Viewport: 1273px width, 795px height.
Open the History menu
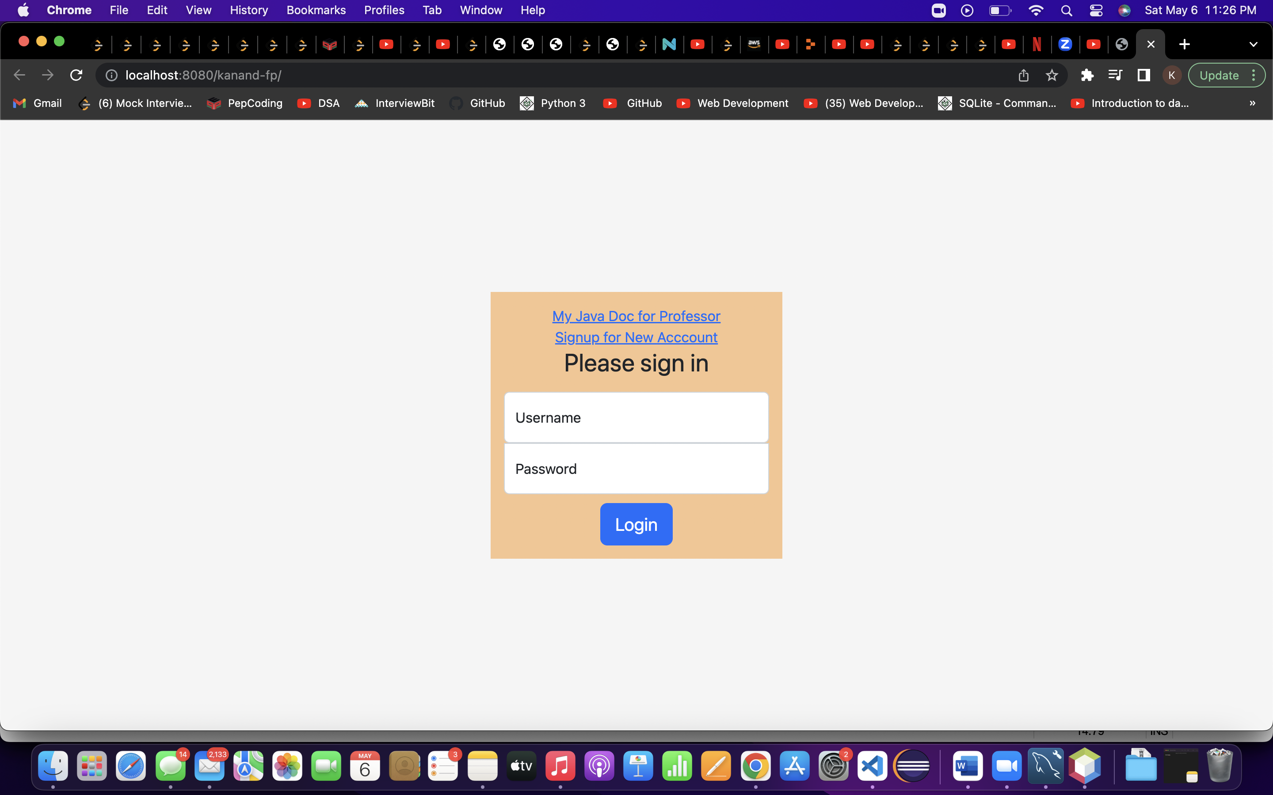248,11
